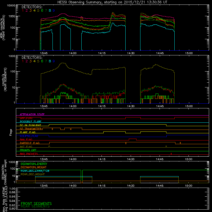Click the raised SAA_FLAG segment near 14:30

pos(133,139)
